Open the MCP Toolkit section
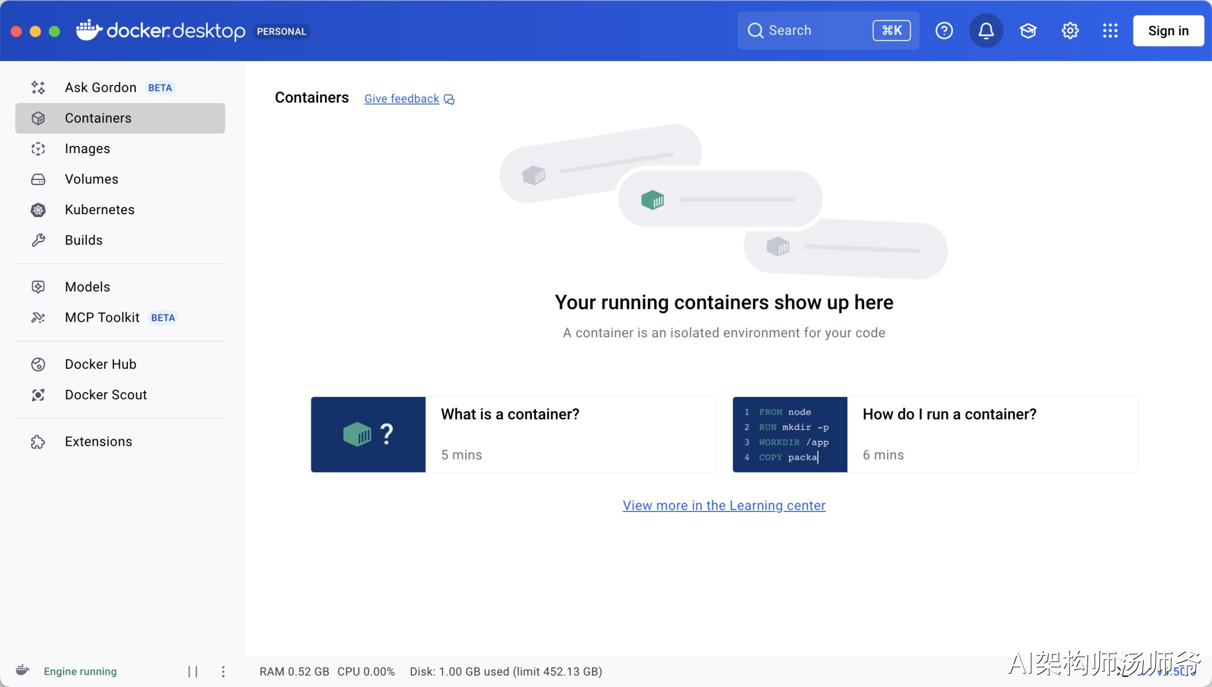The width and height of the screenshot is (1212, 687). click(102, 317)
